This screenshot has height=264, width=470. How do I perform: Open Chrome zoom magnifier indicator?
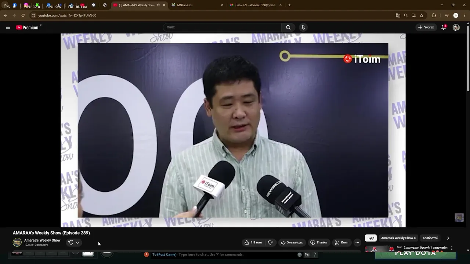tap(406, 15)
